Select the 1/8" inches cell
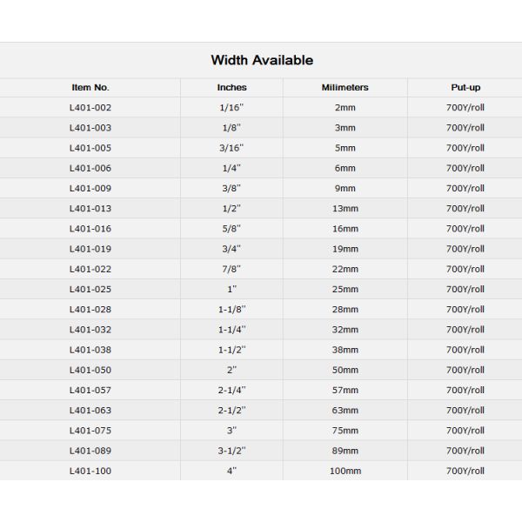Image resolution: width=522 pixels, height=522 pixels. tap(231, 128)
